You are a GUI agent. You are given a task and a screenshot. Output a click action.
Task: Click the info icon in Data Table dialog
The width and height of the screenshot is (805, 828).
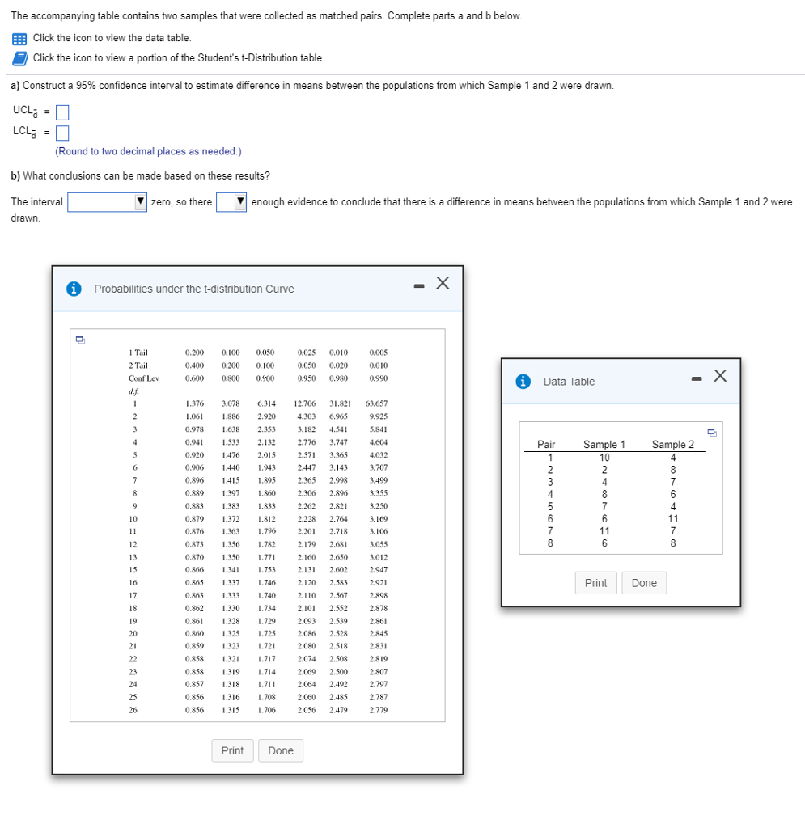(x=523, y=382)
